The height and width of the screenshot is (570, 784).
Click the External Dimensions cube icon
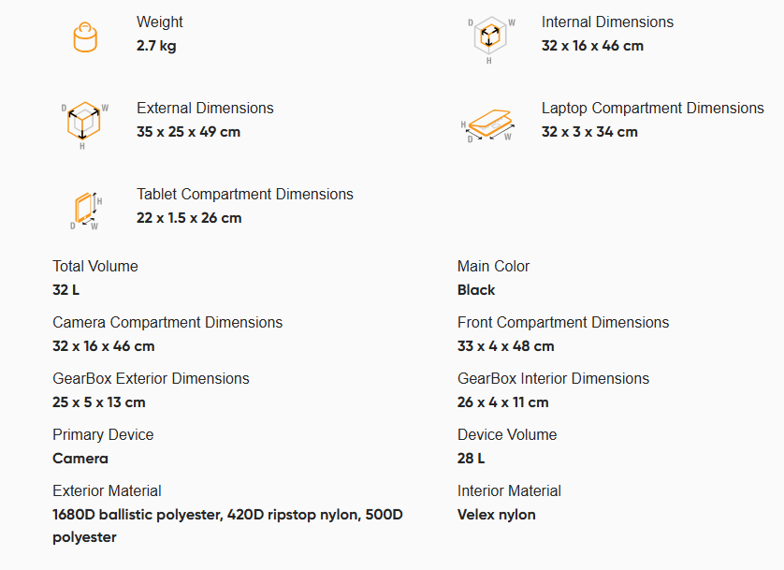tap(84, 125)
